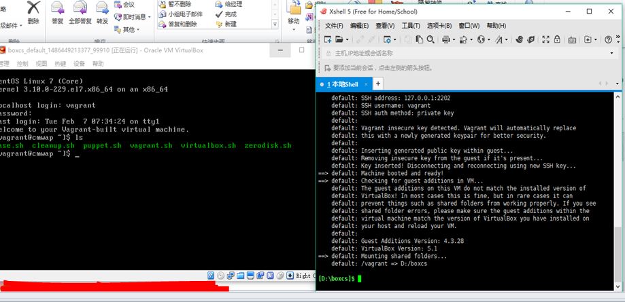Click the Xshell lock screen icon
Image resolution: width=625 pixels, height=302 pixels.
pos(557,39)
